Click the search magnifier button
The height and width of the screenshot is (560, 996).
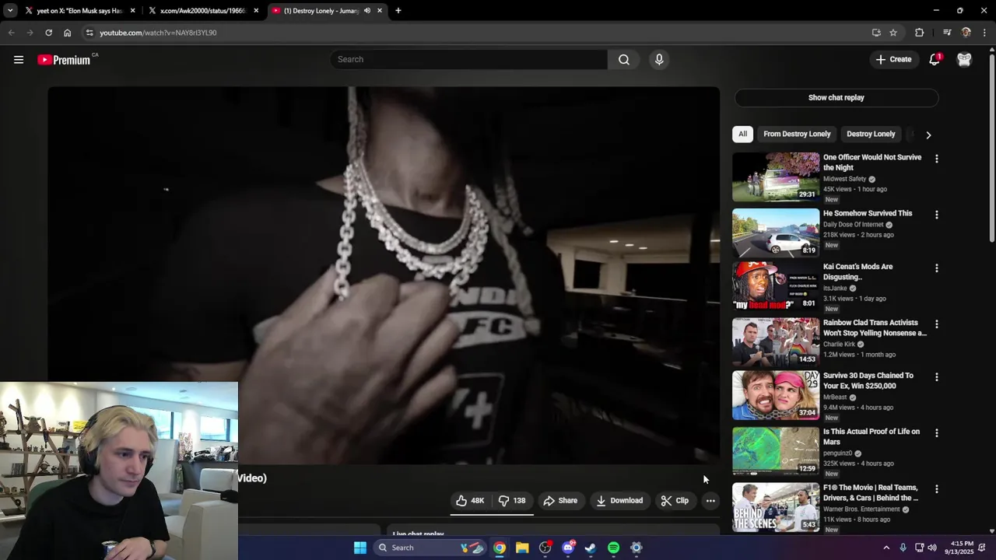click(624, 60)
